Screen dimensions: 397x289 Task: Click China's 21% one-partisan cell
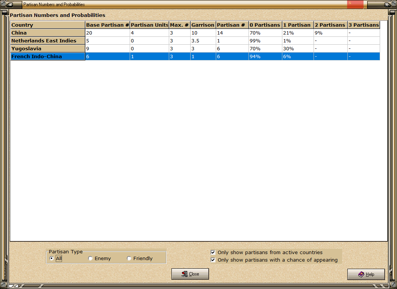click(x=298, y=33)
